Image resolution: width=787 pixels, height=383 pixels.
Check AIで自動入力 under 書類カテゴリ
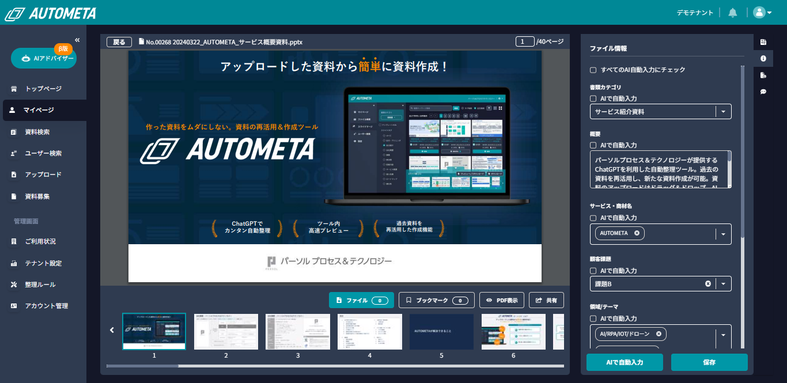(x=593, y=98)
